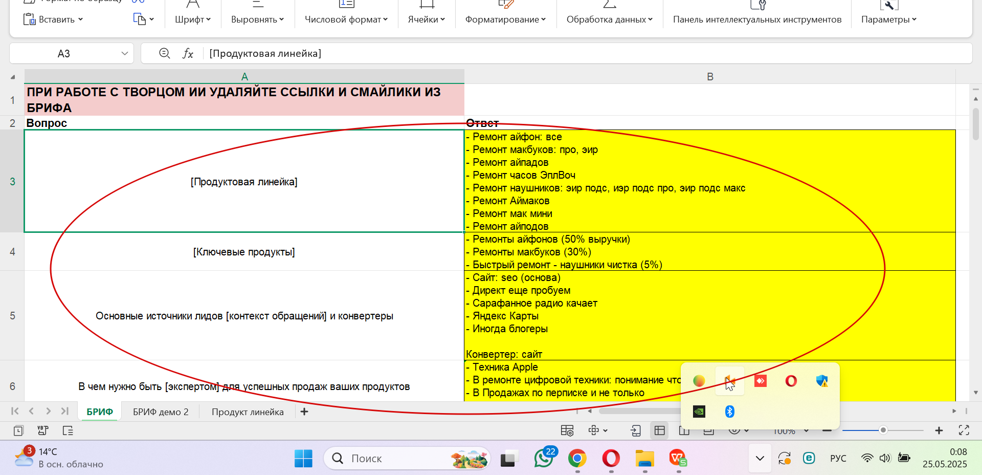982x475 pixels.
Task: Click the red AnyDesk icon in tray popup
Action: 761,381
